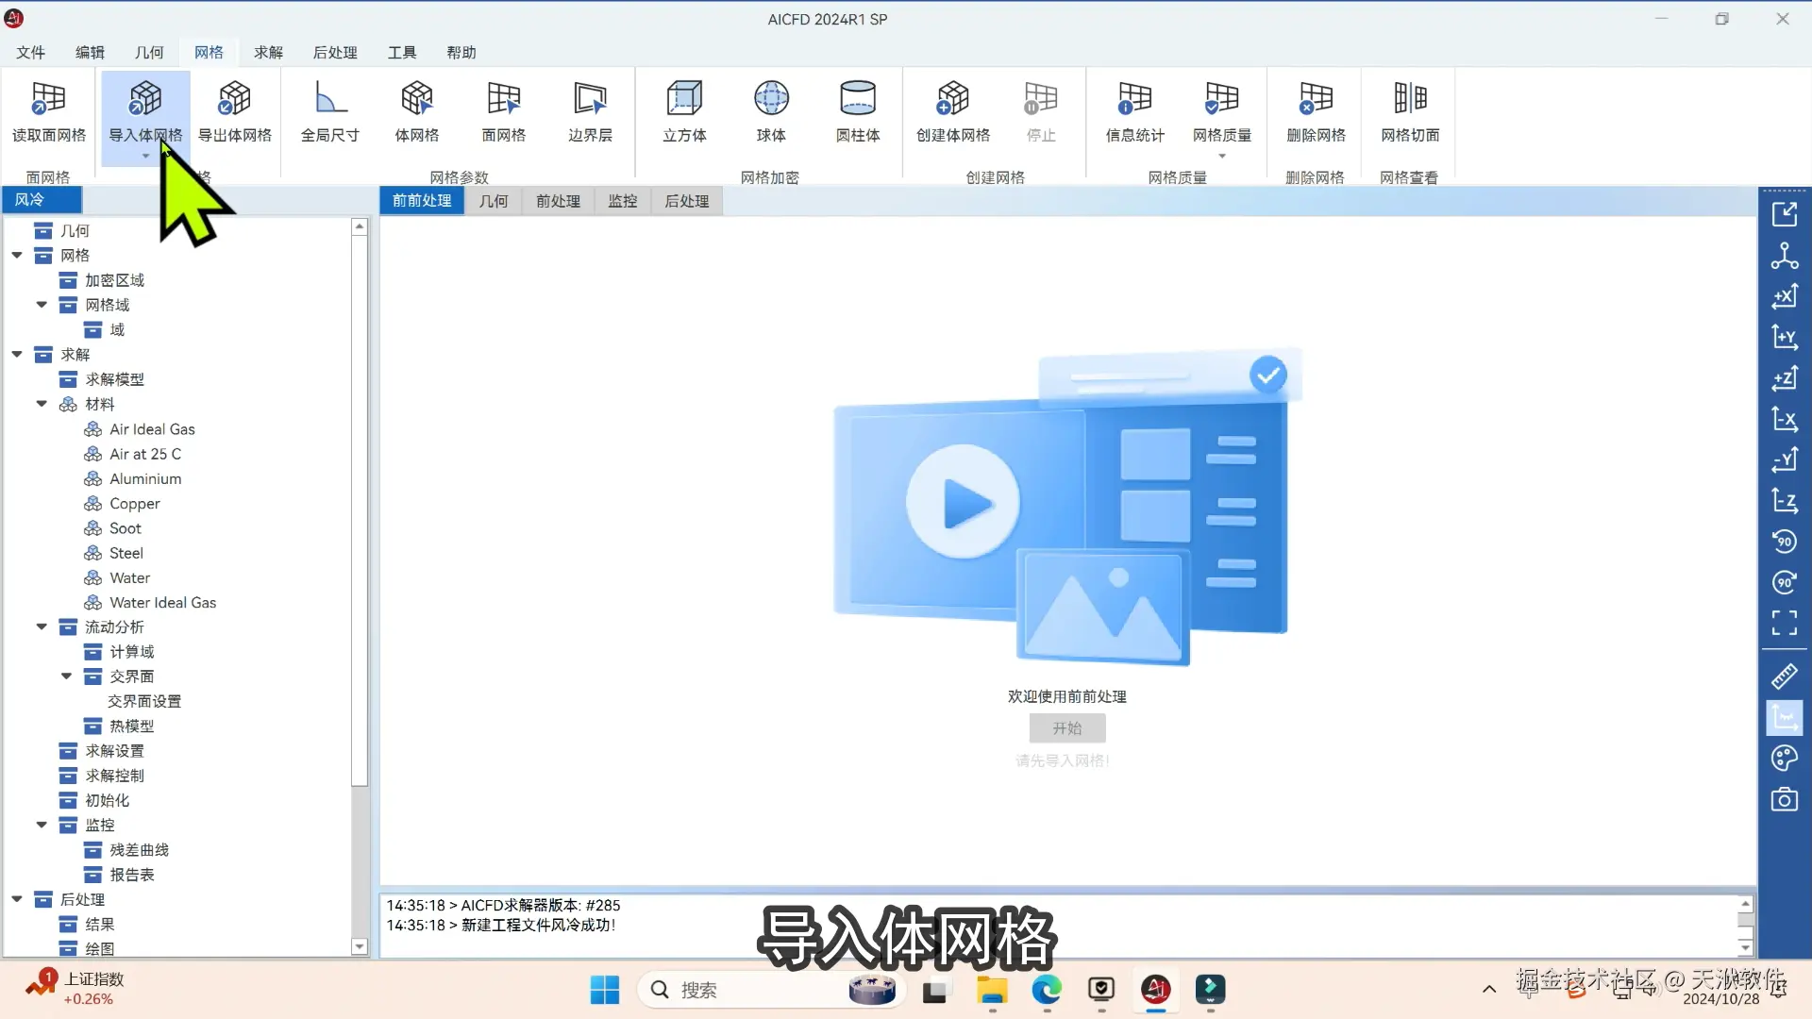Toggle the ruler measurement tool in sidebar
1812x1019 pixels.
(x=1784, y=677)
